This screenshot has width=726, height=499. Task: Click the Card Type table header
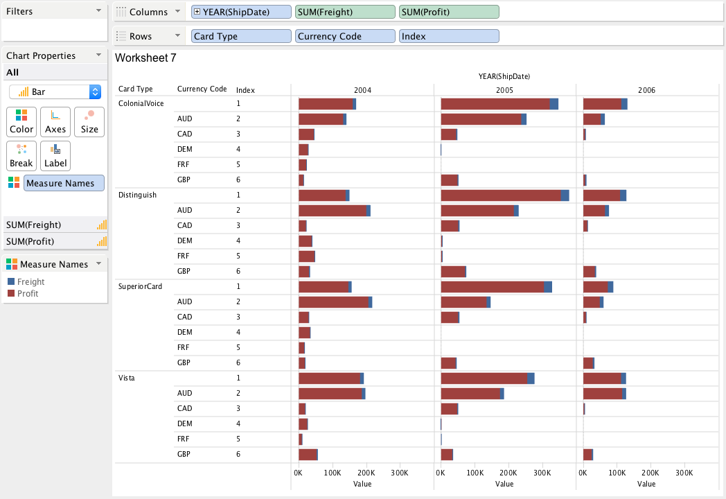coord(135,89)
